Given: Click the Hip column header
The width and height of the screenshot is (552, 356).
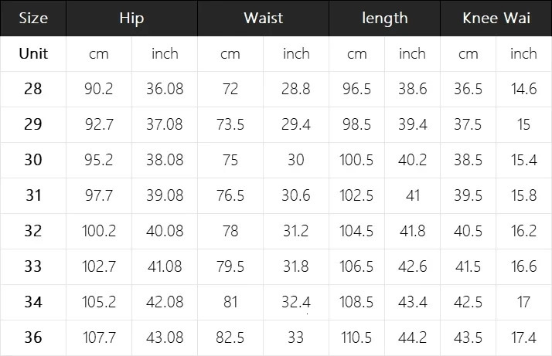Looking at the screenshot, I should pos(132,19).
